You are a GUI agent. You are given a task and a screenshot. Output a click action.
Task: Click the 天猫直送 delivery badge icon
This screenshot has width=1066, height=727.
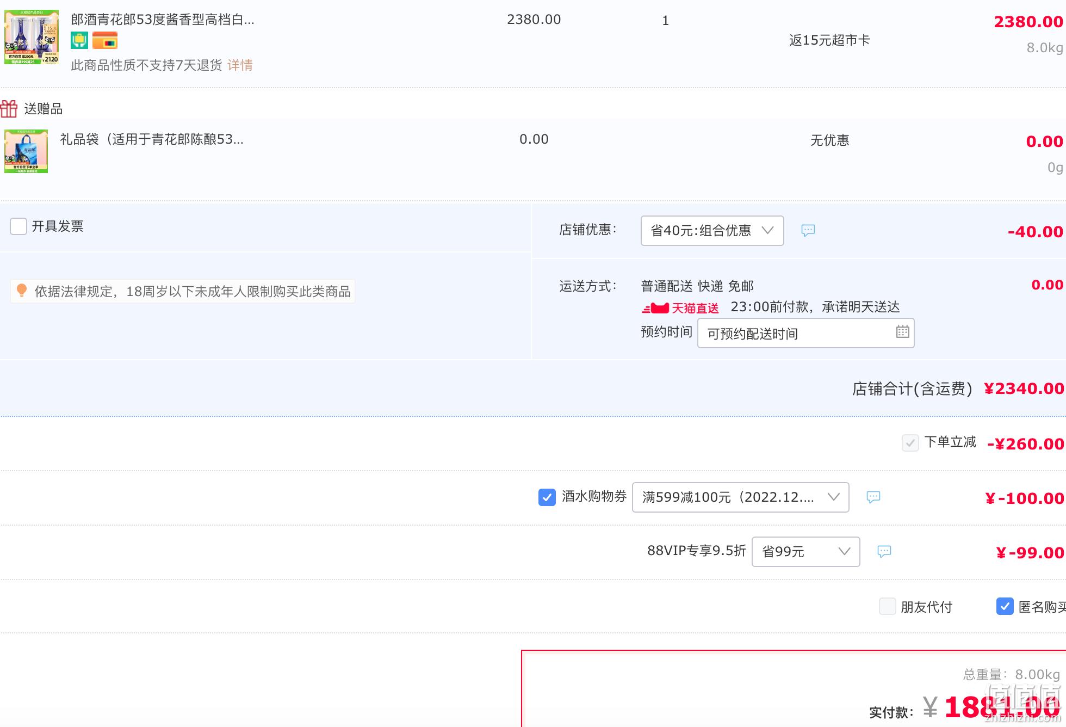(x=680, y=308)
